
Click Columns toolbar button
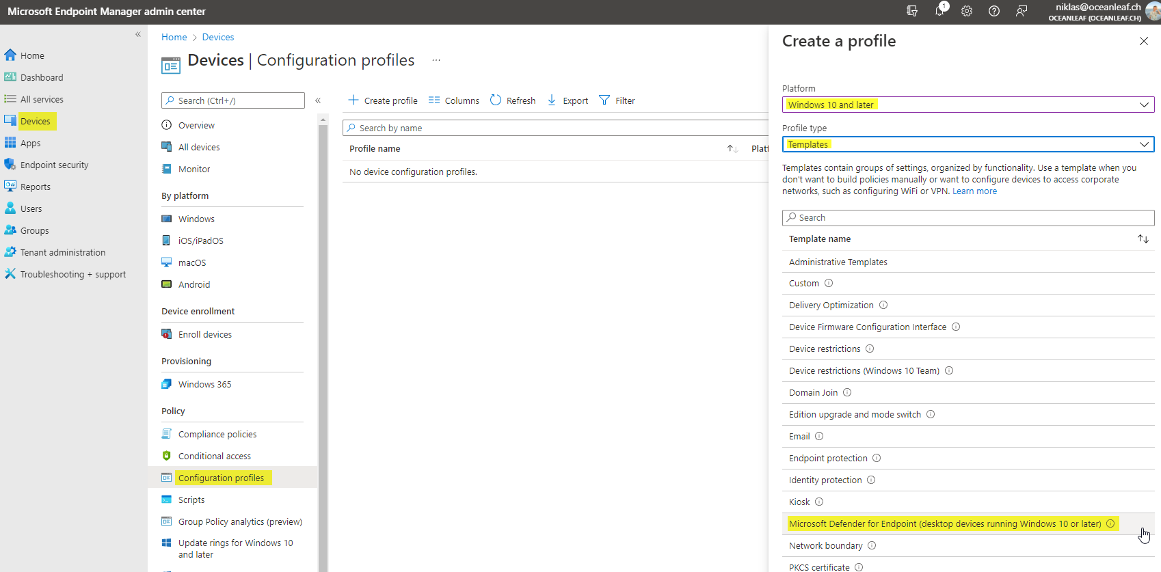(x=454, y=100)
